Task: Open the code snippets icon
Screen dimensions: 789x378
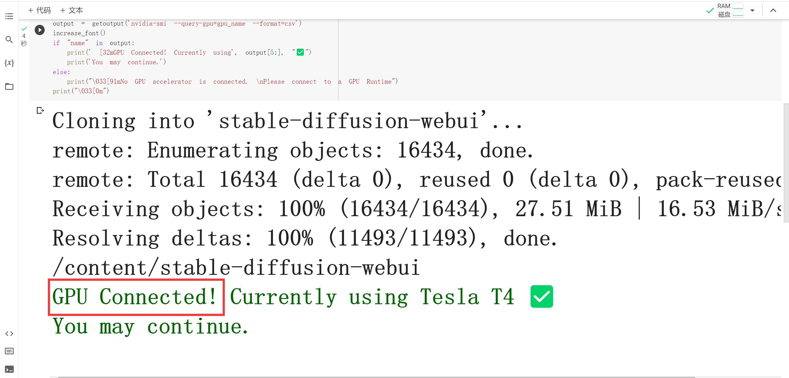Action: 9,334
